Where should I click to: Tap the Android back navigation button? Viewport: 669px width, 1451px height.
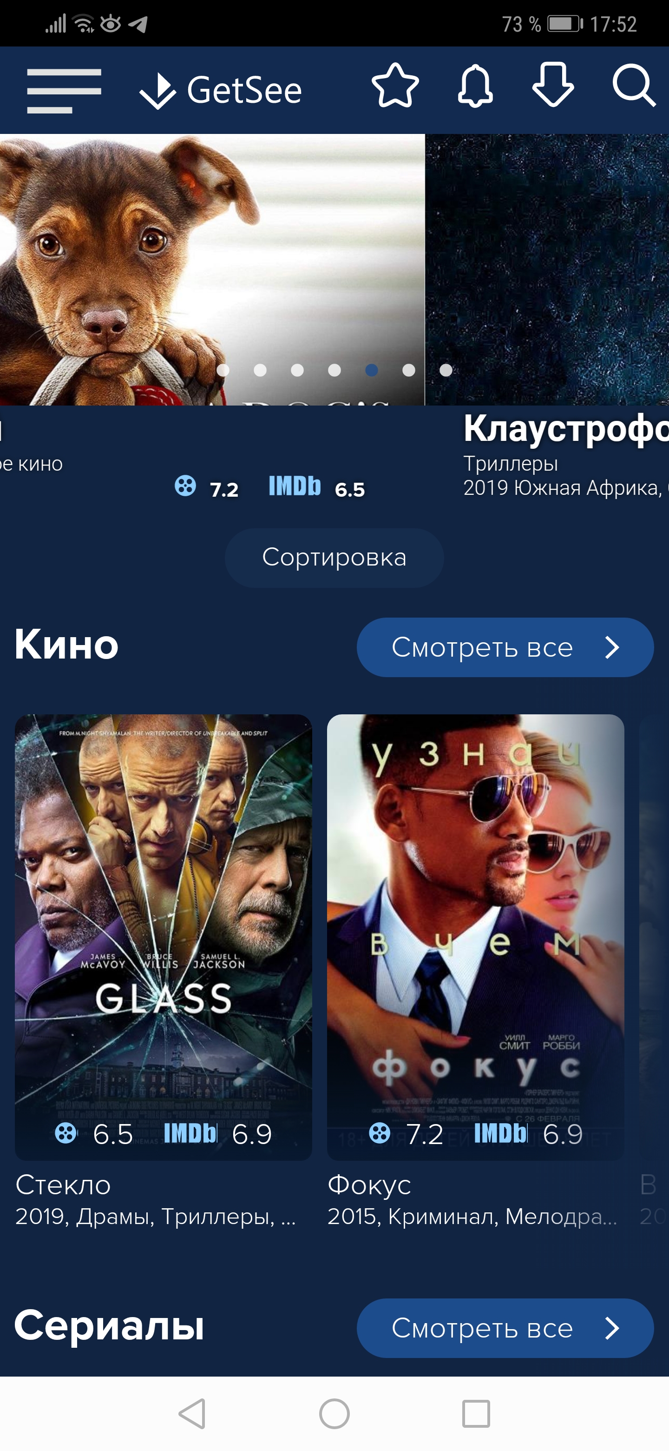(x=192, y=1413)
